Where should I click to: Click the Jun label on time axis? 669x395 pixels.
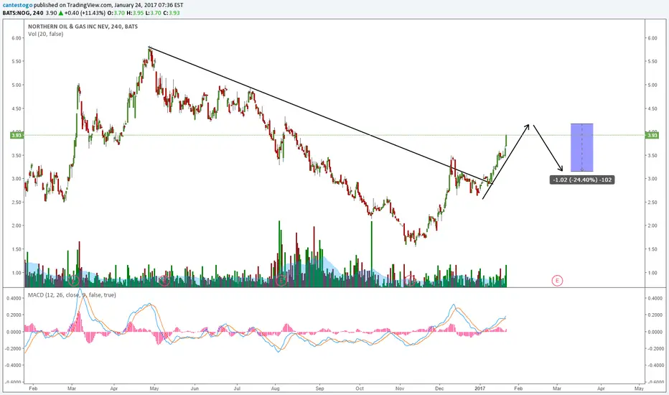pyautogui.click(x=195, y=389)
